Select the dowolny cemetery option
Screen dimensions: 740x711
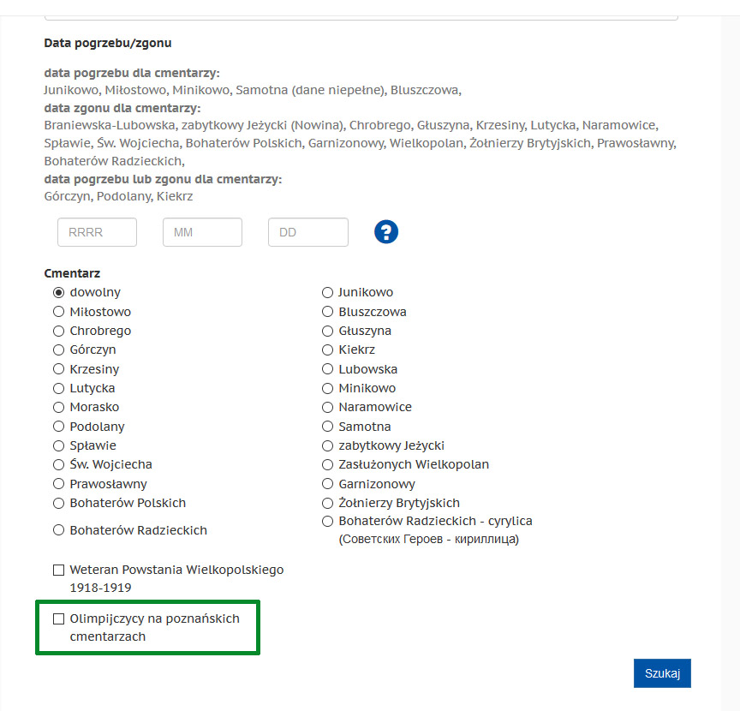tap(58, 293)
